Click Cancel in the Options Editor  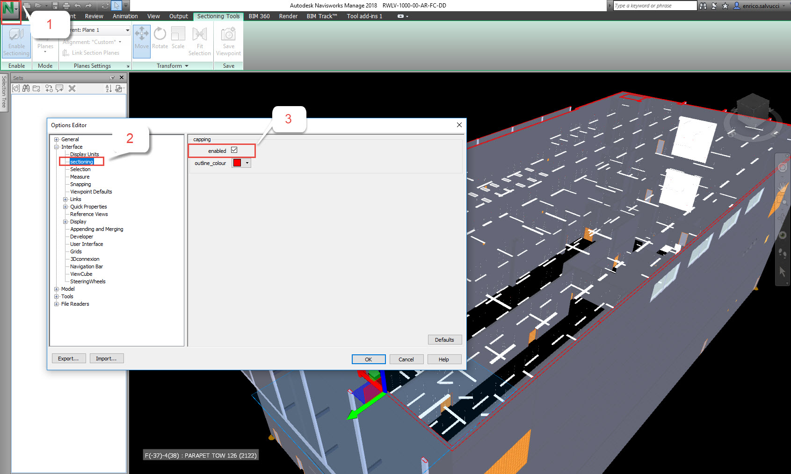point(406,359)
